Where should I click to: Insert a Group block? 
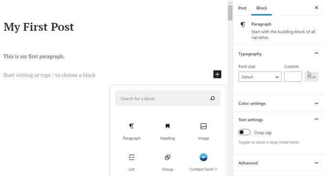[167, 162]
